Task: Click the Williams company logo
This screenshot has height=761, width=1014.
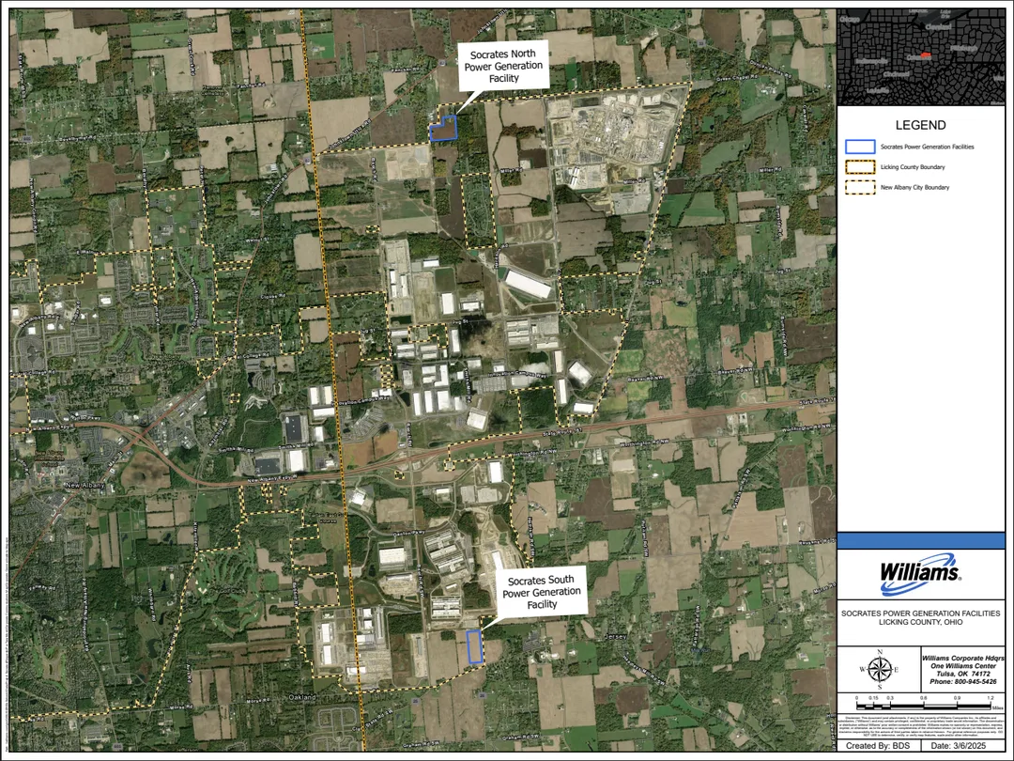Action: coord(919,573)
